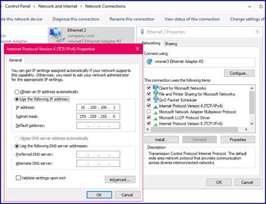Expand breadcrumb arrow after Control Panel
This screenshot has width=266, height=204.
34,6
